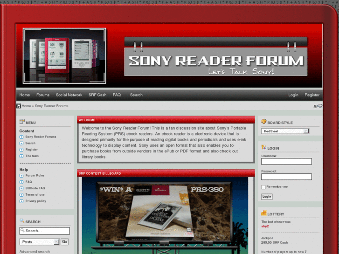The image size is (339, 254).
Task: Click the home icon in breadcrumb
Action: [19, 106]
